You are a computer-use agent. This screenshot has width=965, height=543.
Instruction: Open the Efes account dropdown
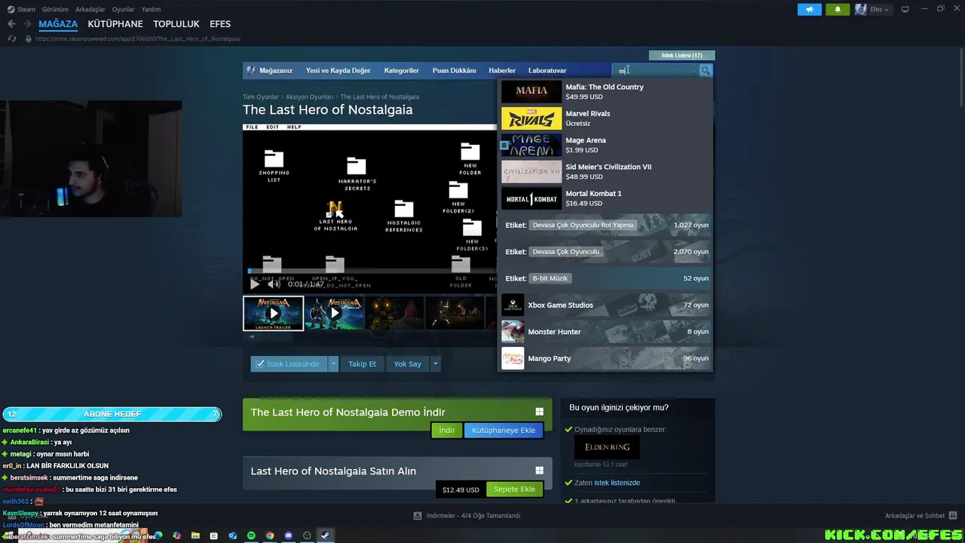(x=880, y=9)
